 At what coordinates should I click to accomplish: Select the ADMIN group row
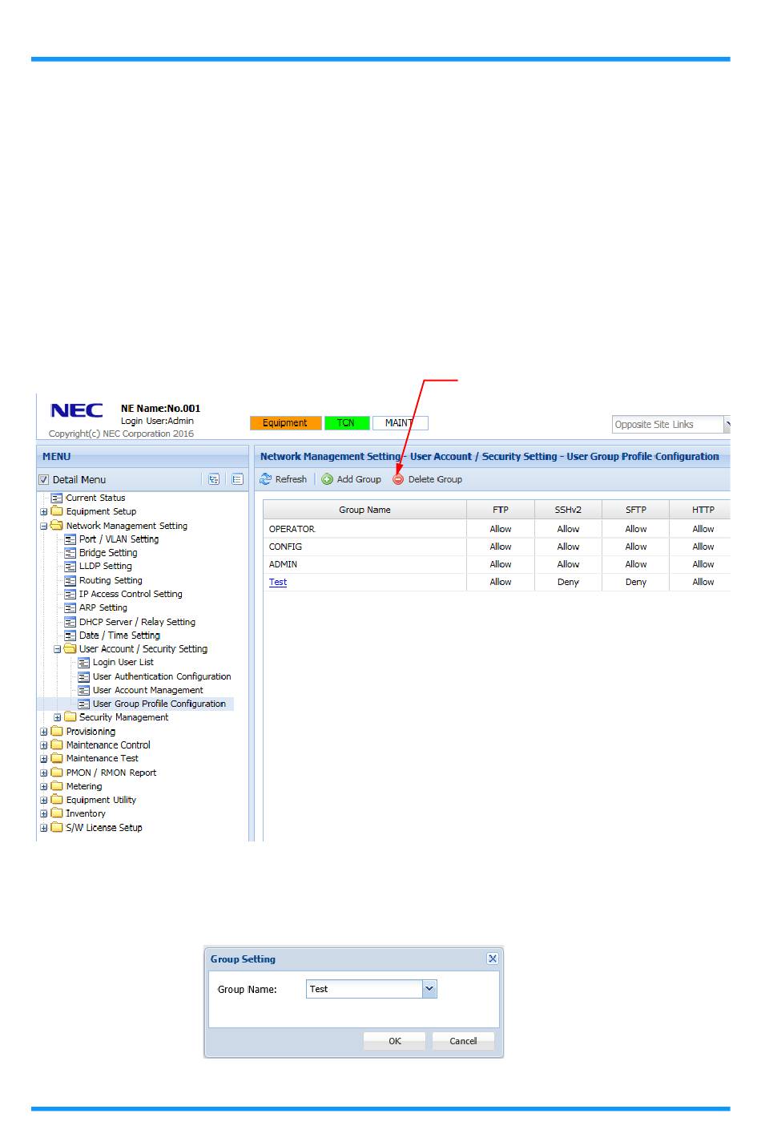pos(497,564)
